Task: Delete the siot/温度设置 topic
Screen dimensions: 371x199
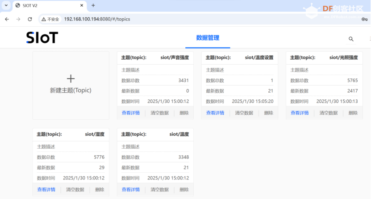Action: pos(269,113)
